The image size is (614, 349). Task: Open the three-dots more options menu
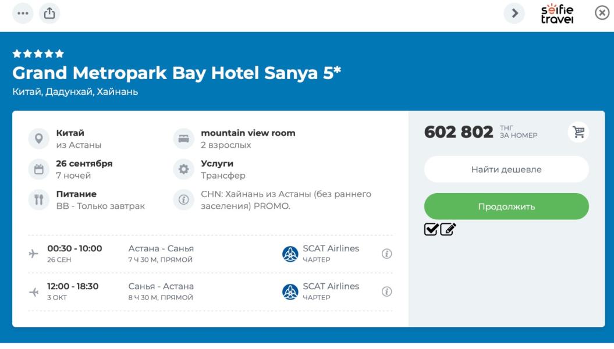(x=23, y=13)
